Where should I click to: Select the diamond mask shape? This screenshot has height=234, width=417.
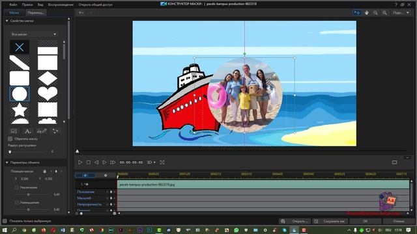coord(48,78)
